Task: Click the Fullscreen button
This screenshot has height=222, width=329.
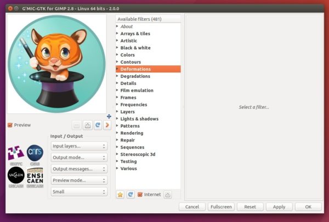Action: pos(221,207)
